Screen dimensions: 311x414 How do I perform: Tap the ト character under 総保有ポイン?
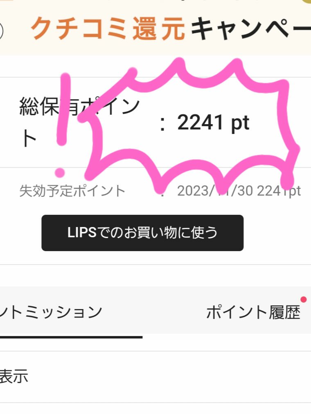[28, 139]
